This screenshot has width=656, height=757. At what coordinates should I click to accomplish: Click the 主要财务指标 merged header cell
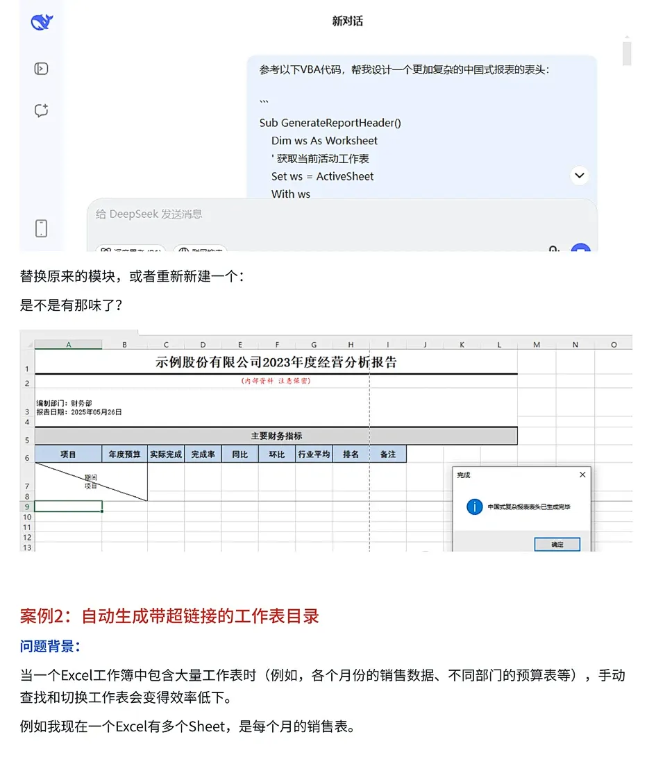(x=276, y=436)
